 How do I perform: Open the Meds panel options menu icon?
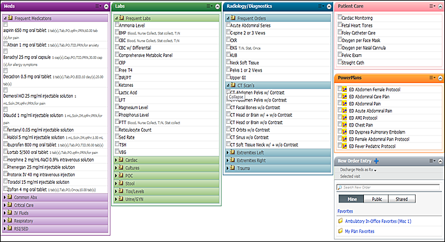(x=98, y=6)
